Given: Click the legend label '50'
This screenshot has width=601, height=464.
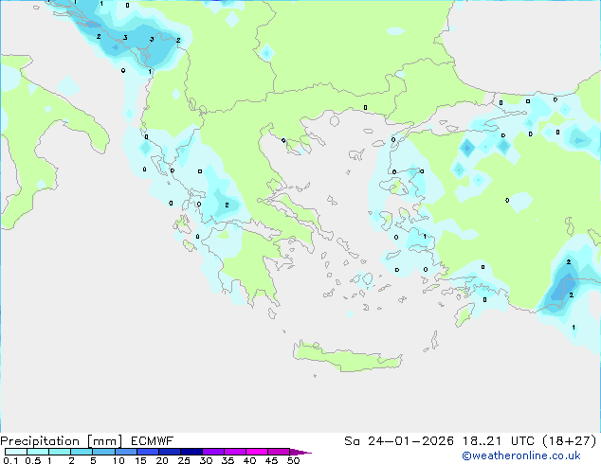Looking at the screenshot, I should (x=293, y=460).
